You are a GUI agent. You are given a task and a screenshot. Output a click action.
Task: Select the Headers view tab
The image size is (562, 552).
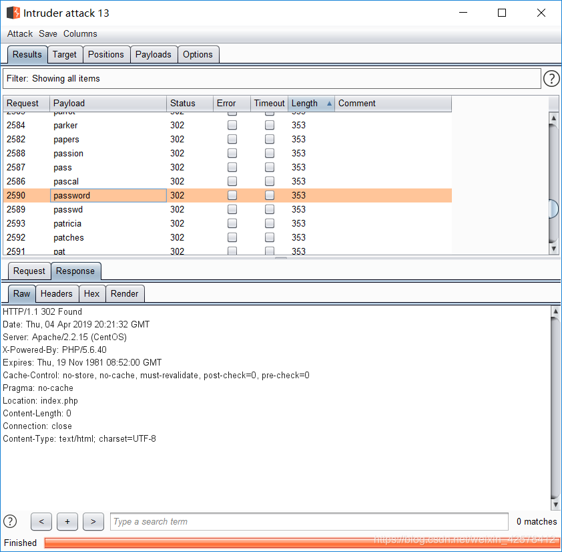point(57,293)
